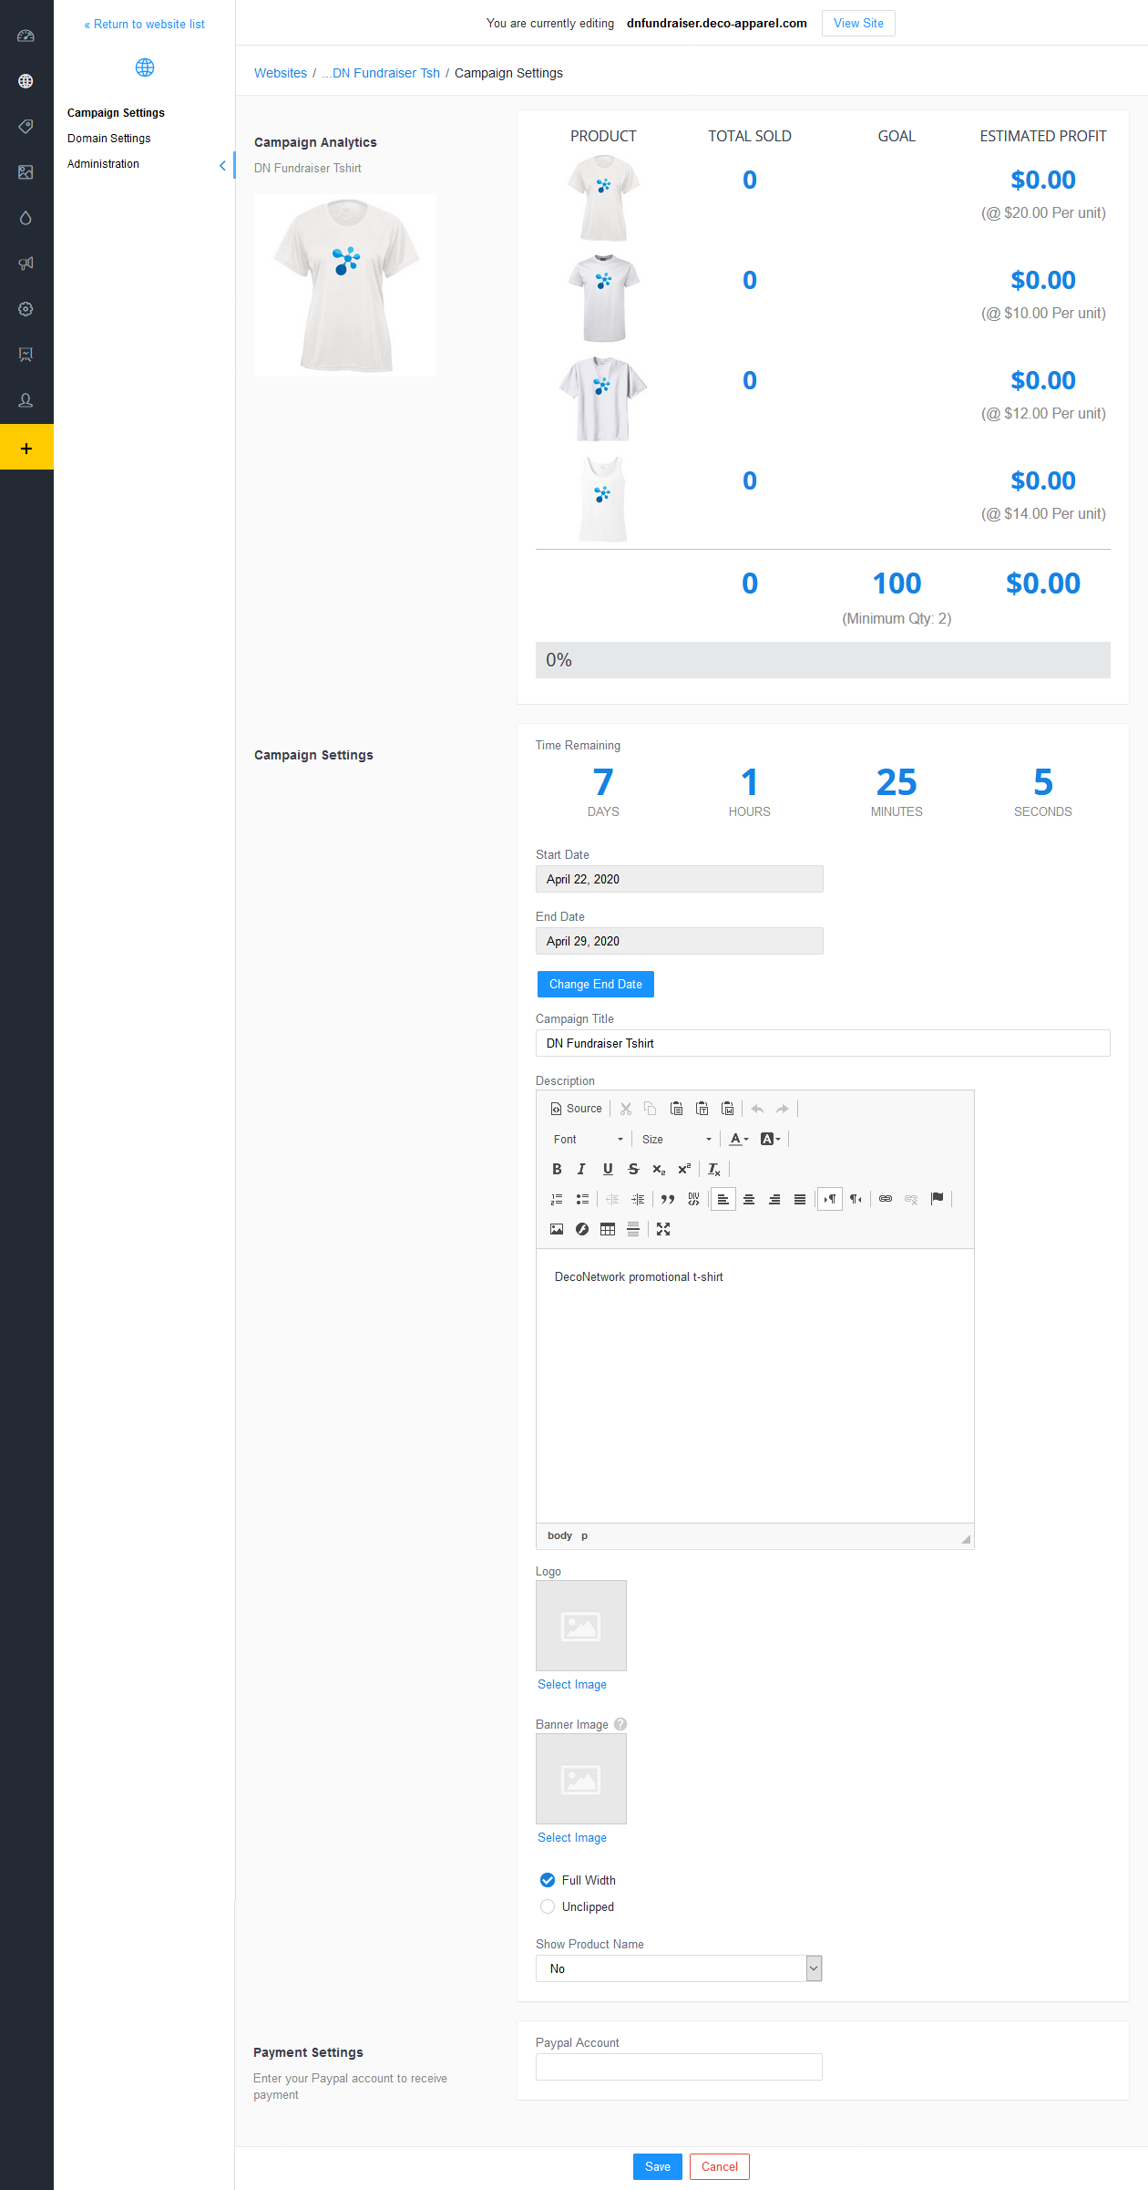Open the background color dropdown
The height and width of the screenshot is (2190, 1148).
[770, 1139]
